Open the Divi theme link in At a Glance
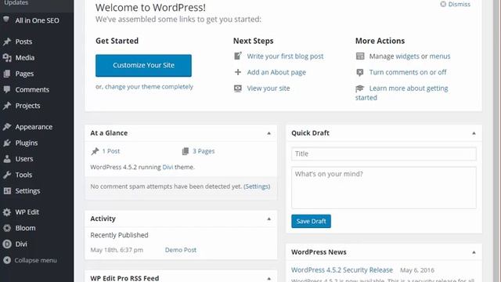Viewport: 501px width, 282px height. (x=168, y=167)
